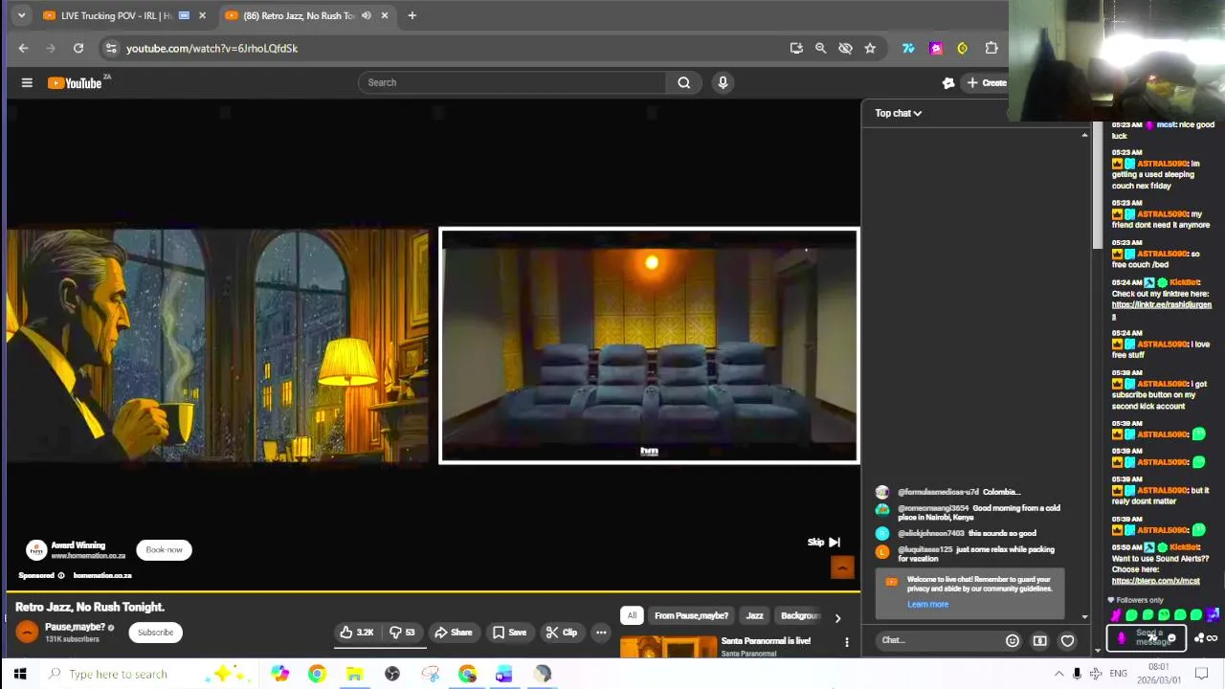
Task: Open the notification center icon
Action: pyautogui.click(x=1201, y=674)
